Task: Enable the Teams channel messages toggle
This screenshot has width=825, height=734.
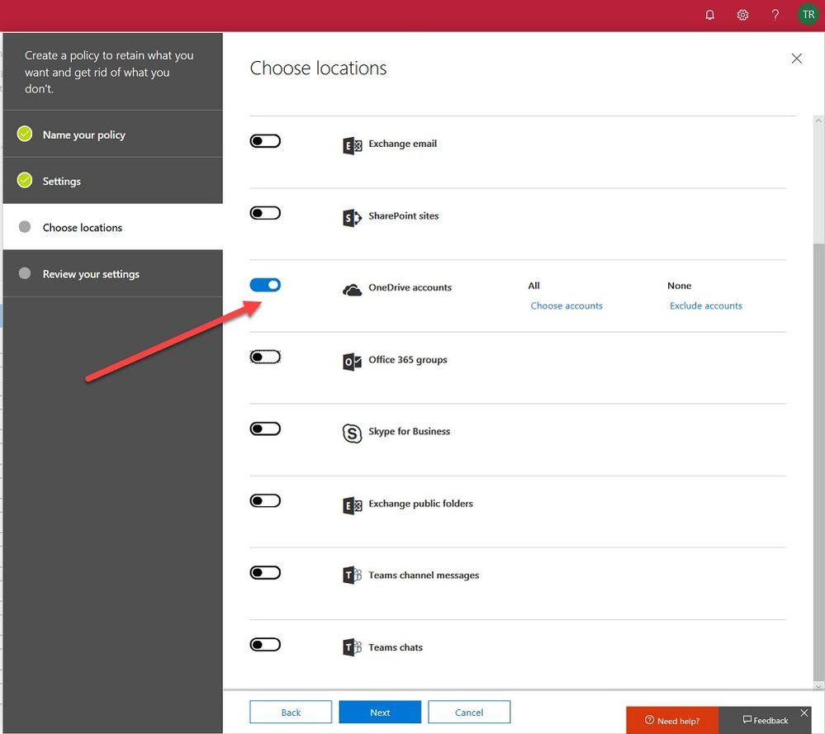Action: click(265, 572)
